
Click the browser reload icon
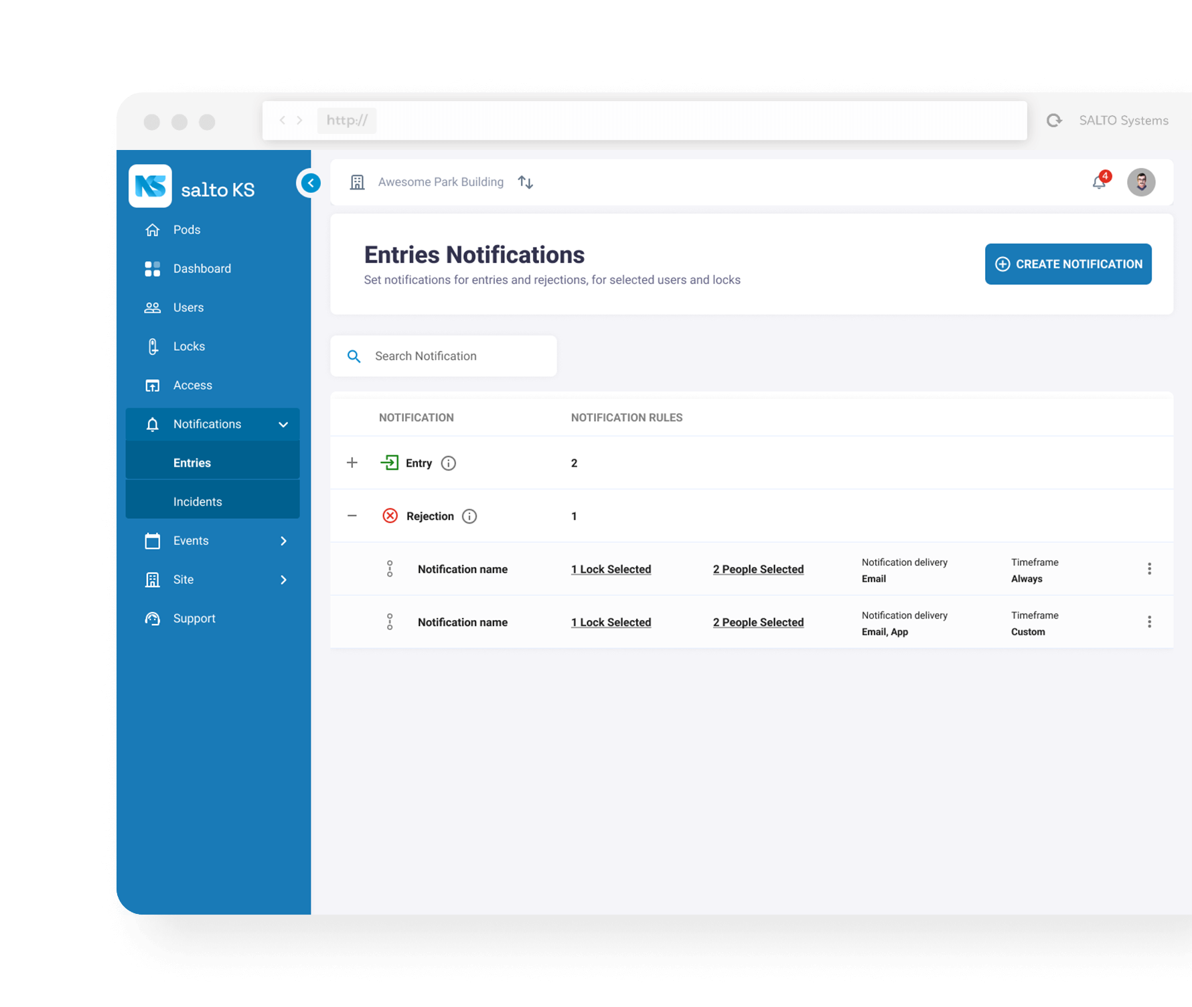pyautogui.click(x=1054, y=121)
